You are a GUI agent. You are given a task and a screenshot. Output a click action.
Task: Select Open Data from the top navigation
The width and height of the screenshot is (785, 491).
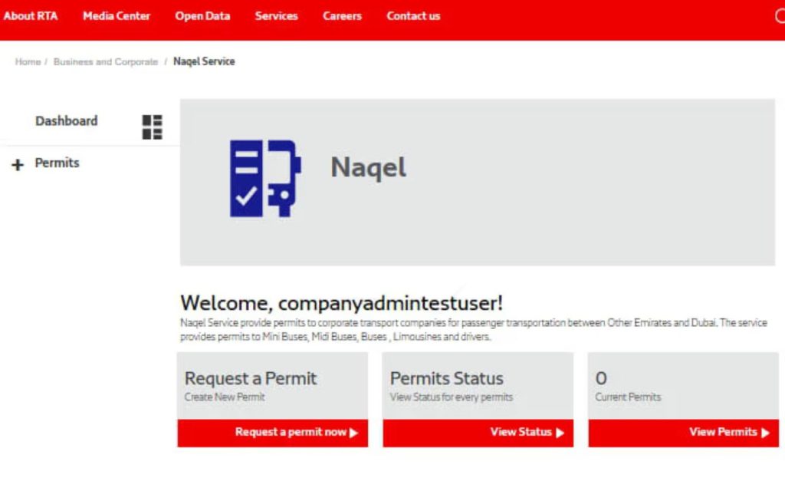(202, 15)
